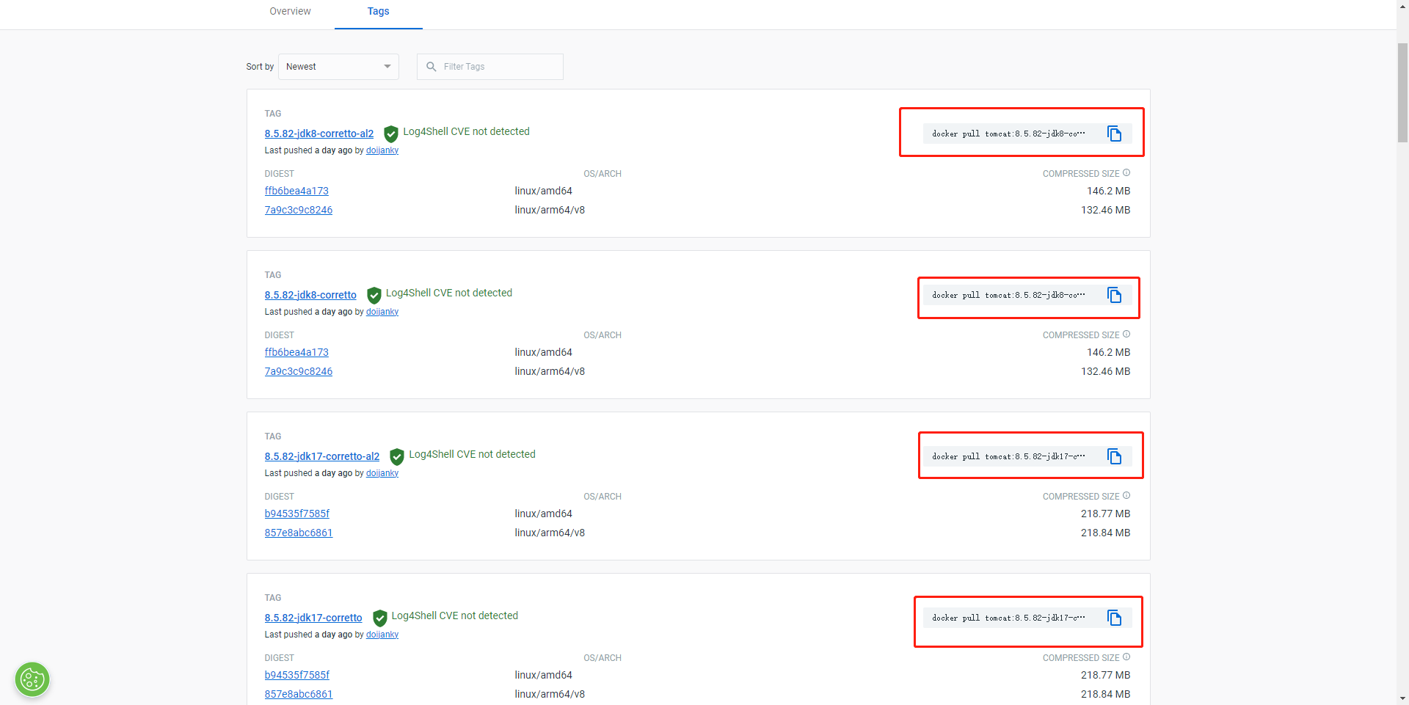Viewport: 1409px width, 705px height.
Task: Focus the Filter Tags search field
Action: coord(490,67)
